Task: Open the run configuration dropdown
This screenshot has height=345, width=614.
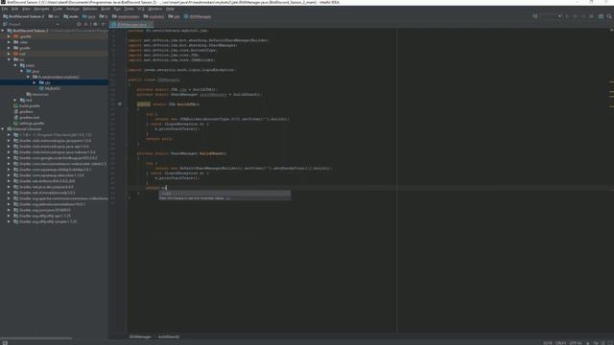Action: pos(551,16)
